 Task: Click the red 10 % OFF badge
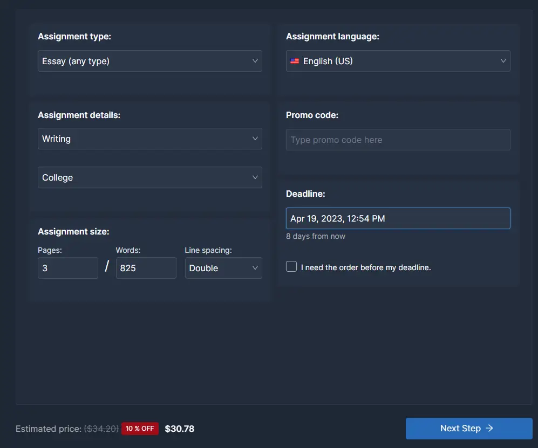point(140,429)
